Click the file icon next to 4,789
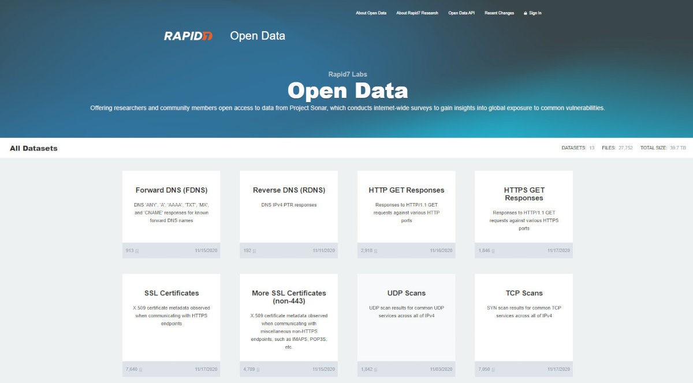The width and height of the screenshot is (693, 383). pos(258,369)
